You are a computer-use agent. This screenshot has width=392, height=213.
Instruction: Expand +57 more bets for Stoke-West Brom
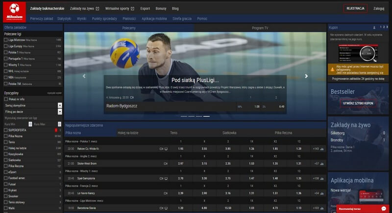click(317, 164)
